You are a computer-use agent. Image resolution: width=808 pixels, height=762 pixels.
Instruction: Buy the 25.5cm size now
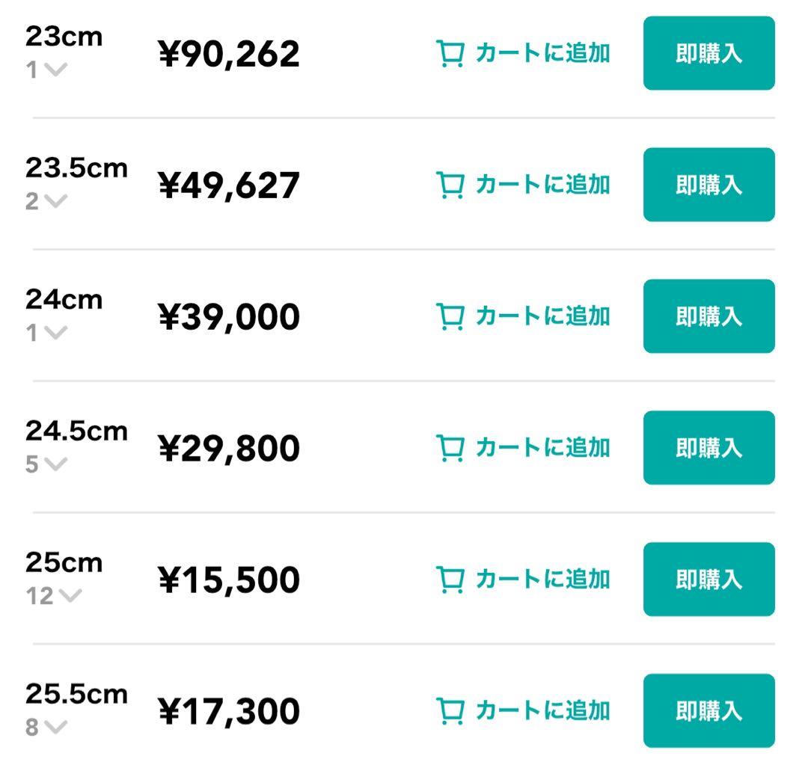[x=708, y=710]
